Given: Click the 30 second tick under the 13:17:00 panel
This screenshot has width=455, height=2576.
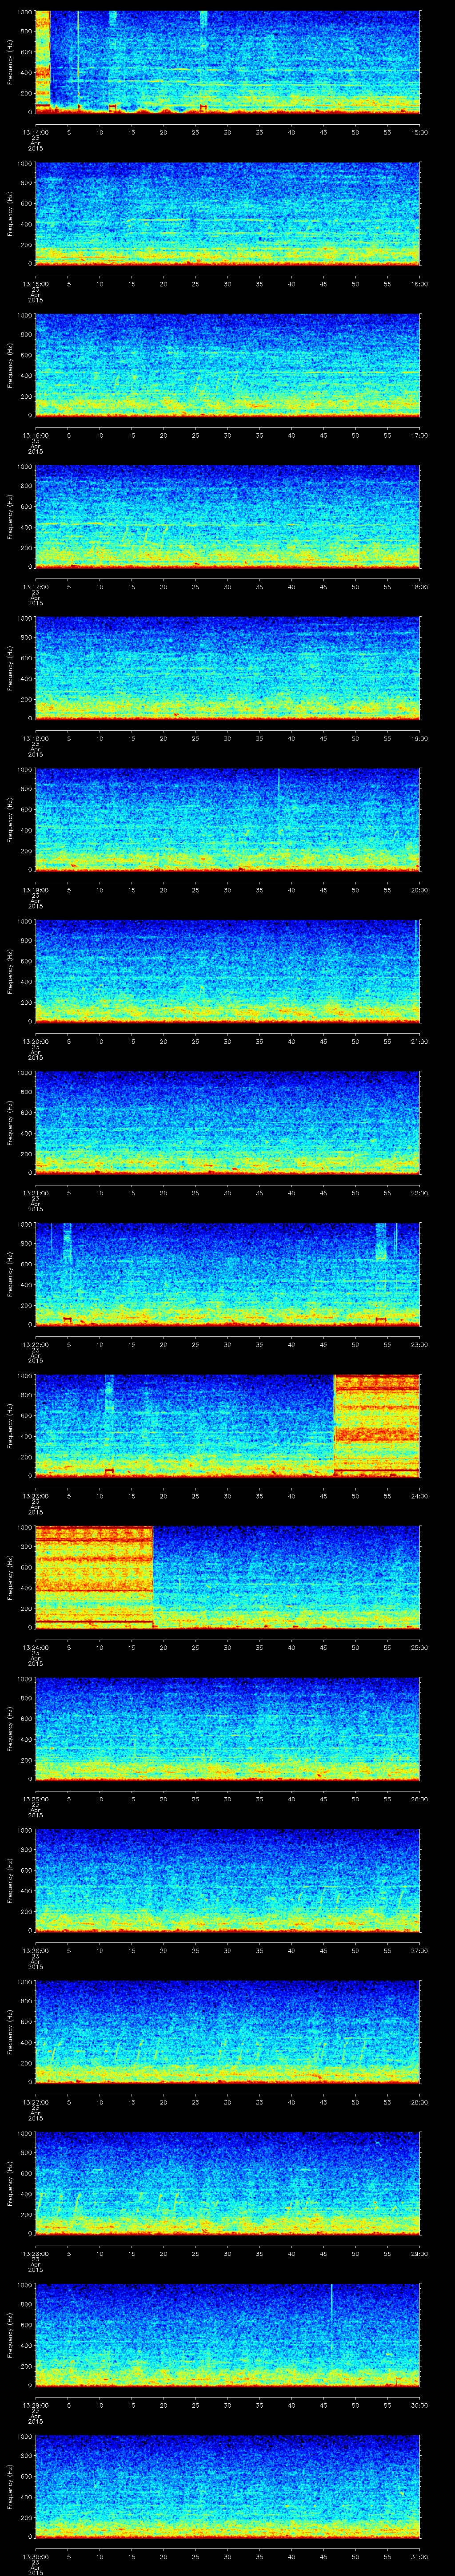Looking at the screenshot, I should pos(227,586).
